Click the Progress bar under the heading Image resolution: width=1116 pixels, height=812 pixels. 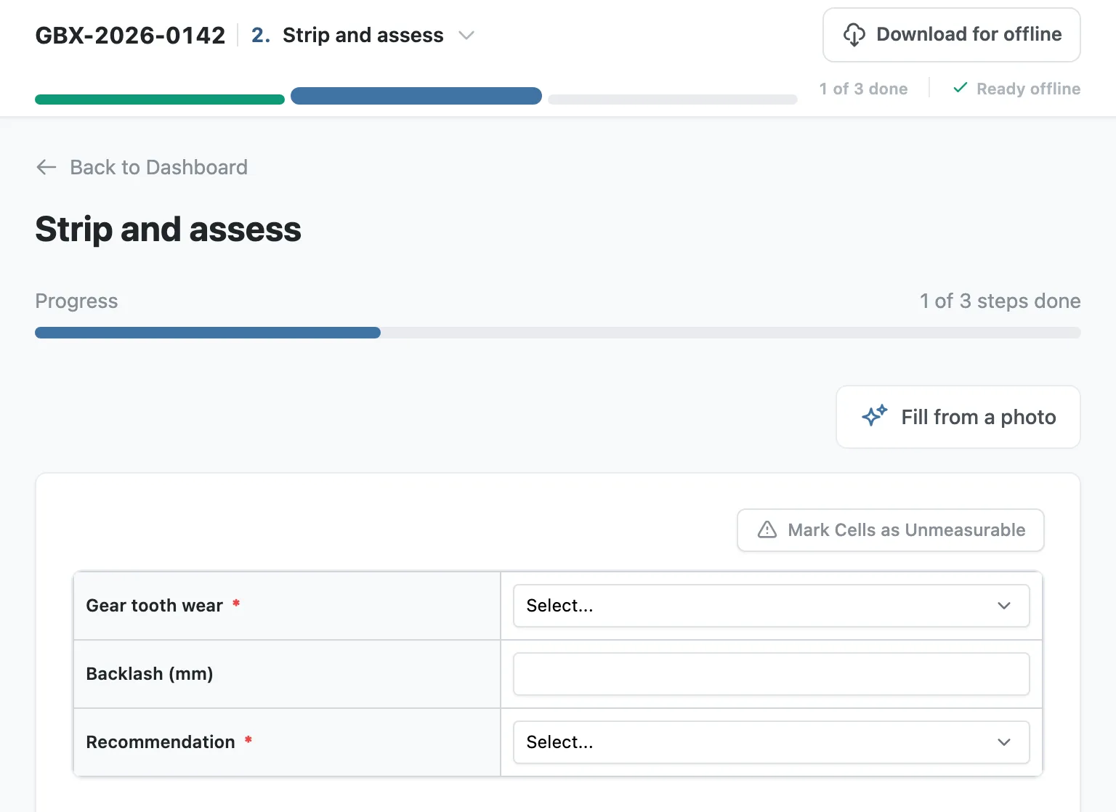[x=558, y=333]
